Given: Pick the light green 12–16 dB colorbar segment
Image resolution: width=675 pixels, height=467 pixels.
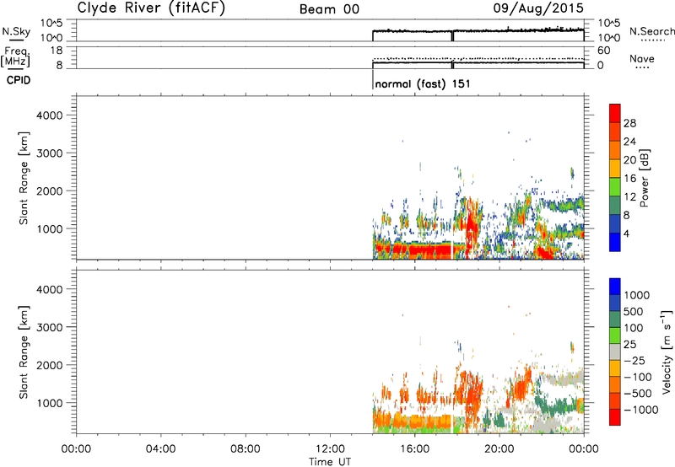Looking at the screenshot, I should click(x=615, y=187).
